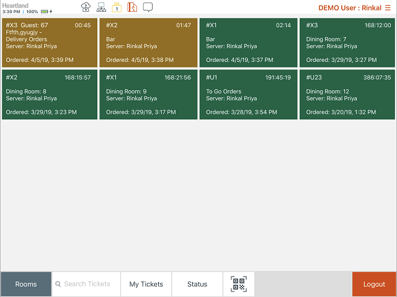Click the yellow icon showing number 1
The width and height of the screenshot is (397, 297).
pos(116,7)
